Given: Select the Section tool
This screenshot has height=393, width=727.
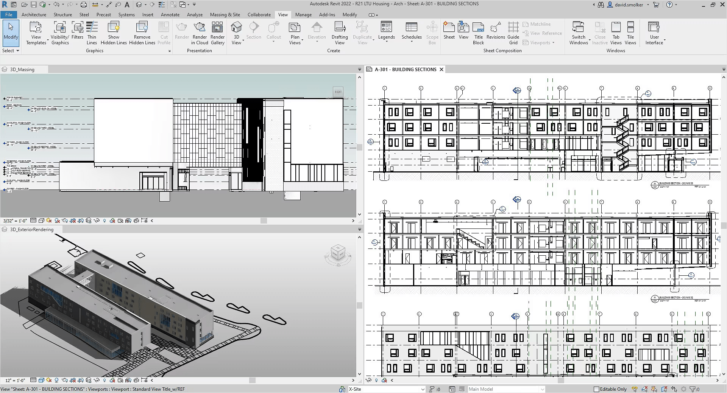Looking at the screenshot, I should [253, 32].
